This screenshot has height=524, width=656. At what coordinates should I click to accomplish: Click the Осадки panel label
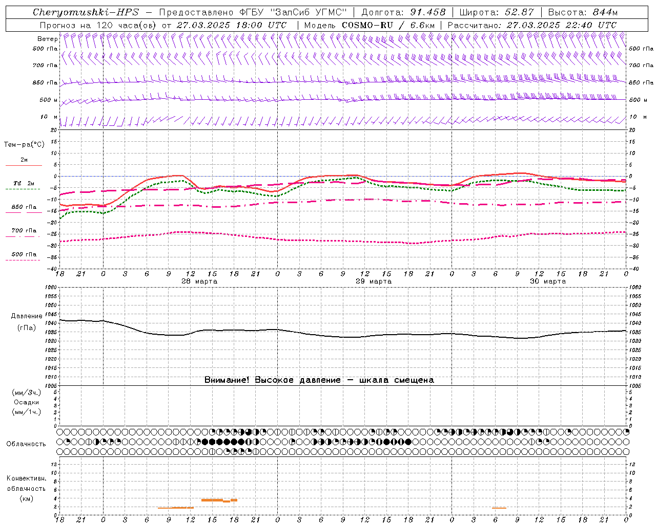[x=27, y=402]
